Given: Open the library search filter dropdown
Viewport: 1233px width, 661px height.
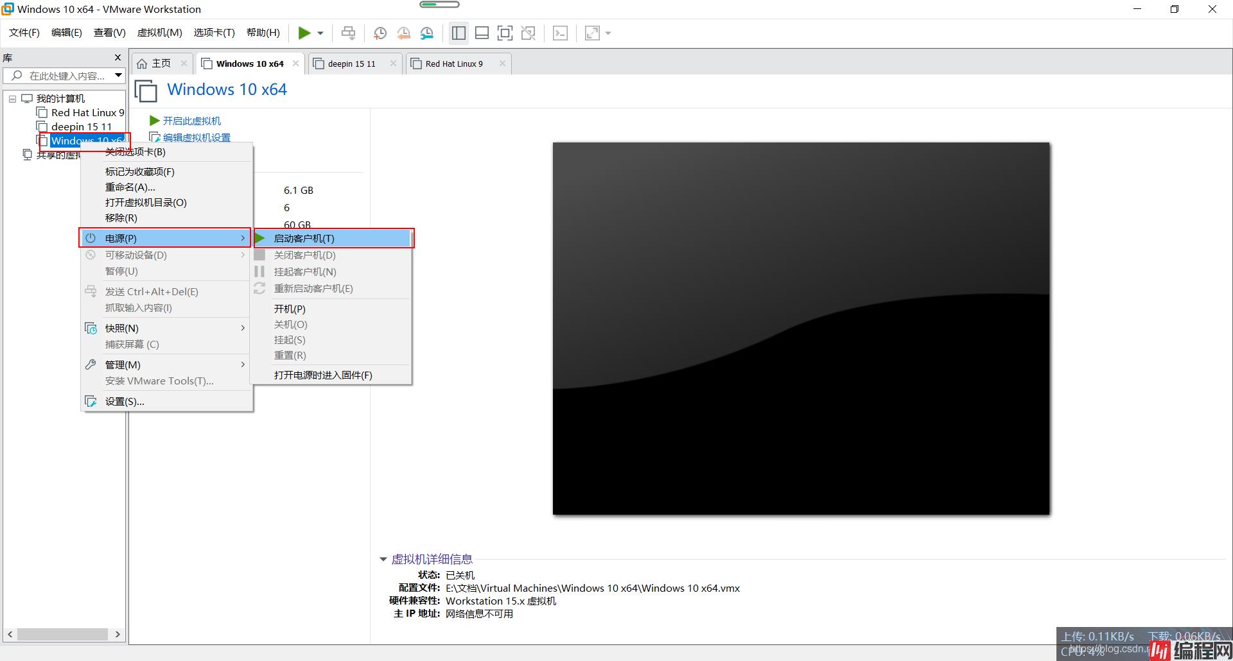Looking at the screenshot, I should [x=118, y=76].
